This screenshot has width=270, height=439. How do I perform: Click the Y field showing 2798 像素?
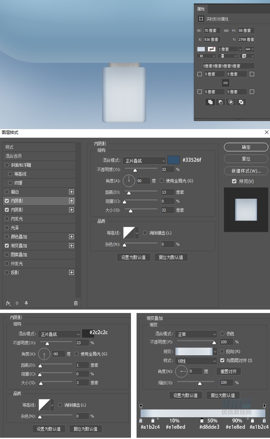tap(246, 40)
